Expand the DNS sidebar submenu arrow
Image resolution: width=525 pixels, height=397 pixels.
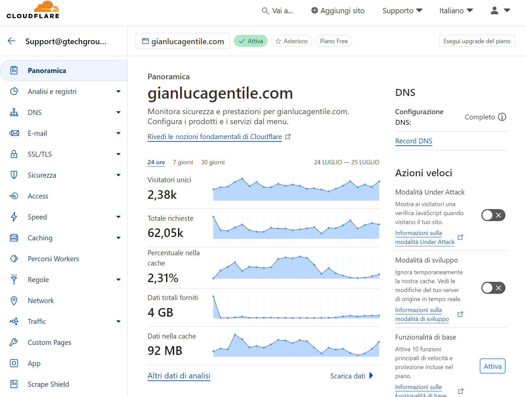[118, 112]
